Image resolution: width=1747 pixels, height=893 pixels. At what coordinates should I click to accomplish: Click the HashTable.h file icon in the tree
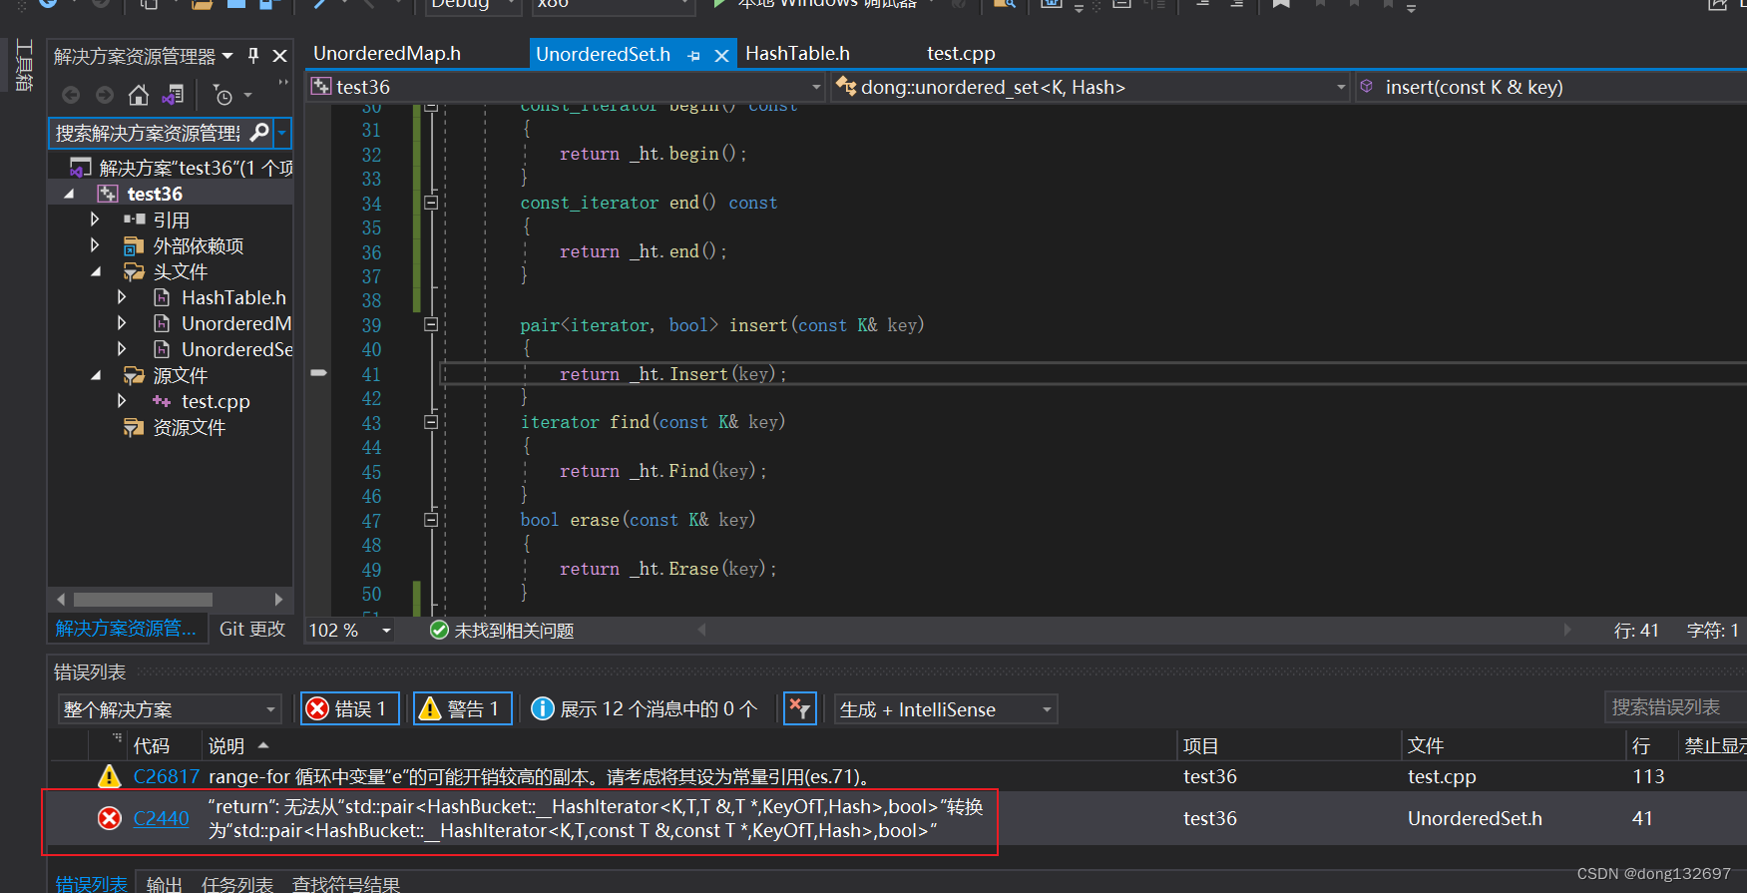tap(162, 297)
